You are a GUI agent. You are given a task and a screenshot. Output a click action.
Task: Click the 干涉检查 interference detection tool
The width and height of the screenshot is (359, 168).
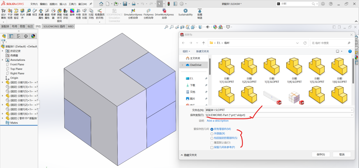[x=10, y=14]
